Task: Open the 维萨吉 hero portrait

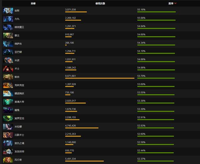Action: pos(8,44)
